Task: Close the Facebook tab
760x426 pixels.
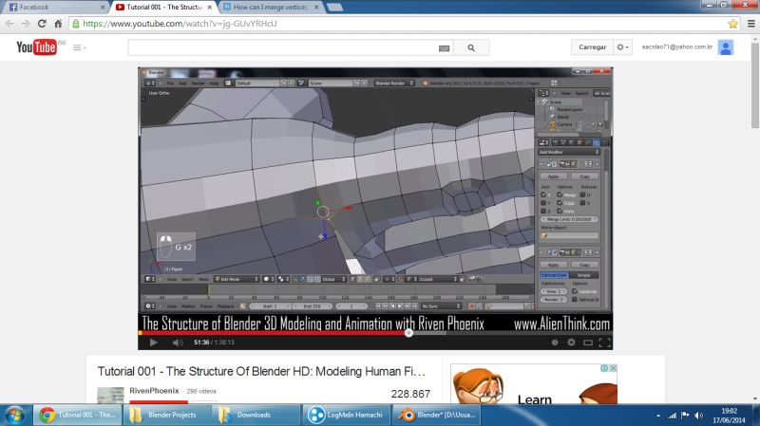Action: pos(103,8)
